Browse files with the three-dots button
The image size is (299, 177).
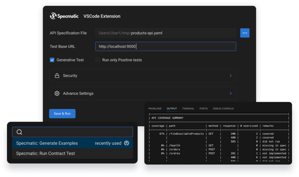pyautogui.click(x=245, y=33)
